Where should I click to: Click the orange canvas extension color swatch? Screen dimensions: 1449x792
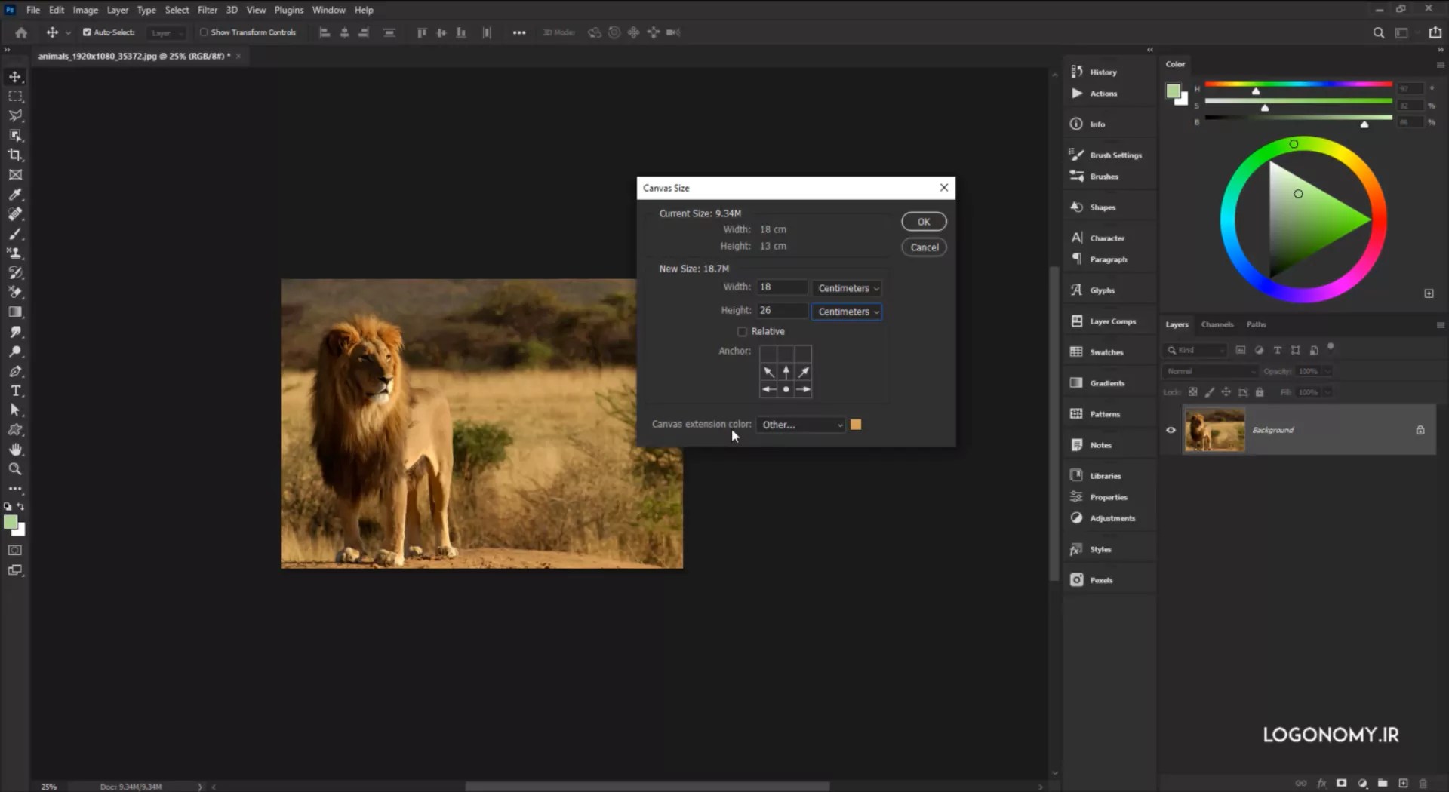point(856,425)
